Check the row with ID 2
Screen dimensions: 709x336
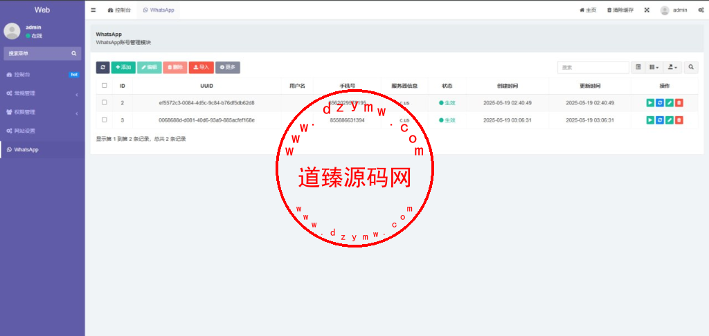click(x=105, y=102)
